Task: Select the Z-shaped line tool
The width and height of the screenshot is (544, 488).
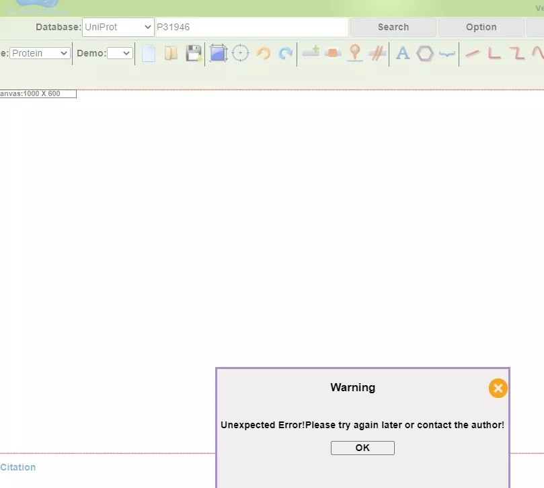Action: coord(516,53)
